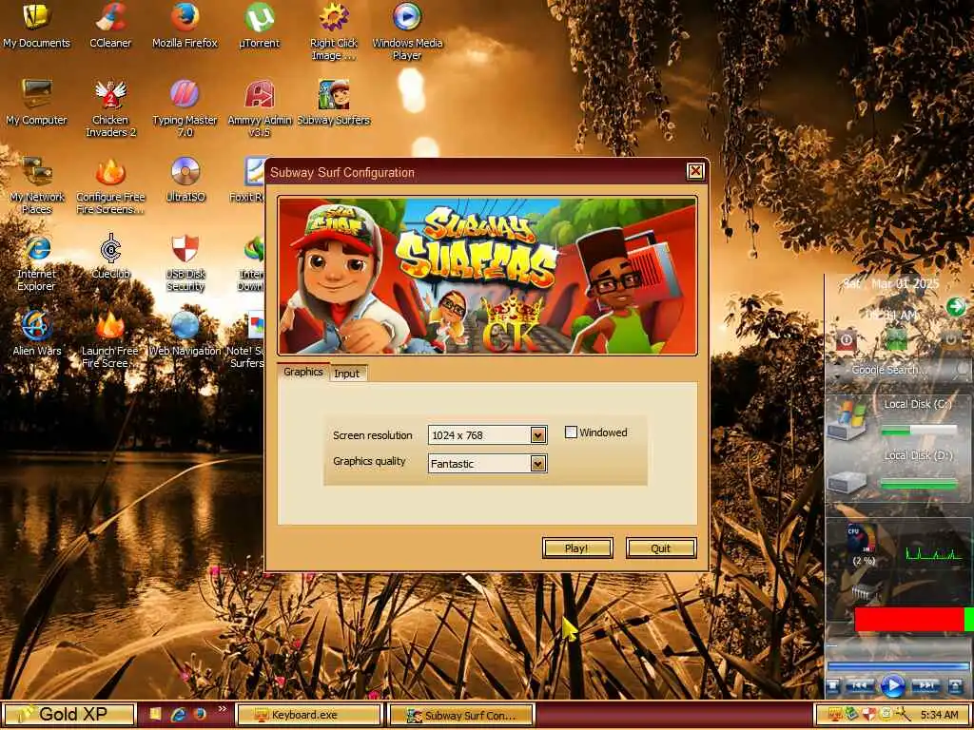The image size is (974, 730).
Task: Click the Subway Surfers banner image
Action: (x=488, y=277)
